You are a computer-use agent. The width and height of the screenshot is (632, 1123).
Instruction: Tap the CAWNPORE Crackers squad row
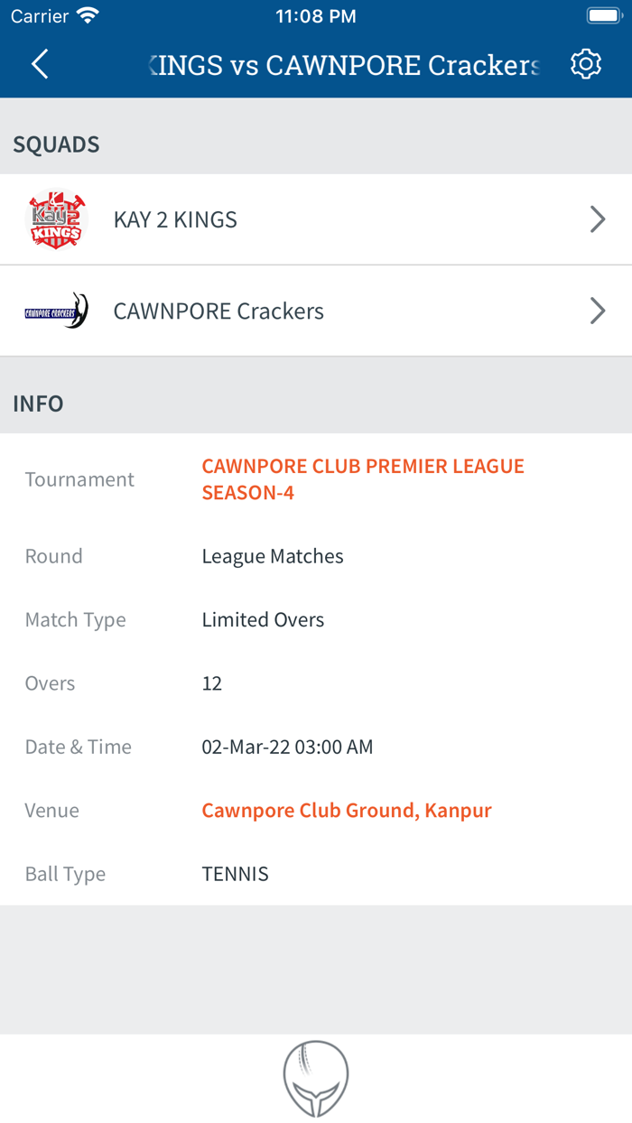[316, 311]
